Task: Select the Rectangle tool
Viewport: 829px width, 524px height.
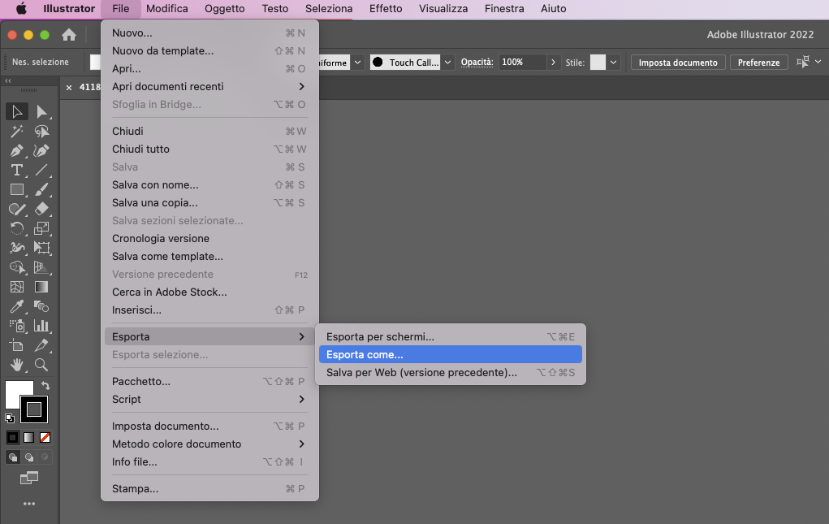Action: 16,189
